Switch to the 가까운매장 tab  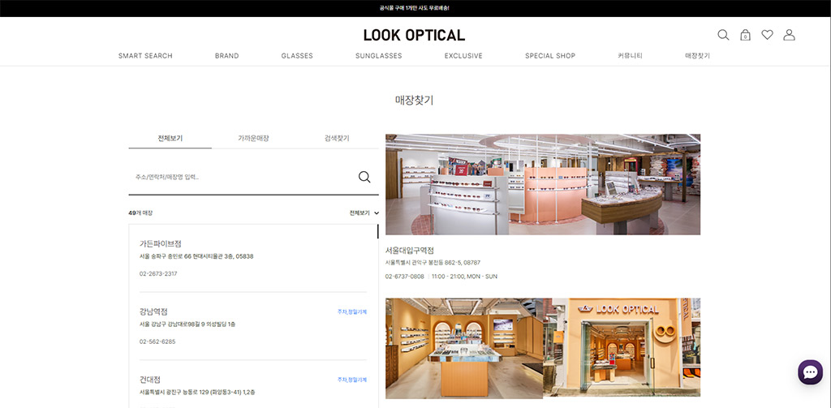(x=253, y=139)
